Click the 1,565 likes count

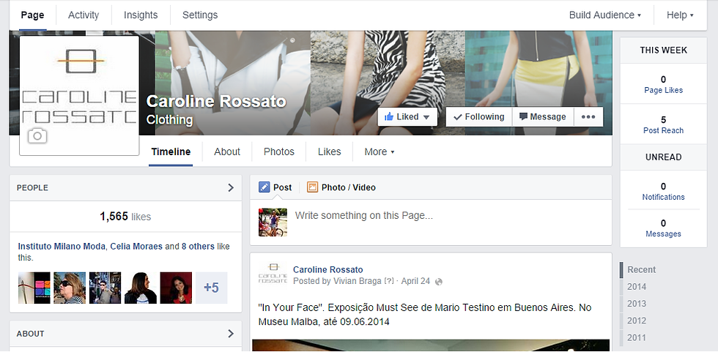[125, 217]
